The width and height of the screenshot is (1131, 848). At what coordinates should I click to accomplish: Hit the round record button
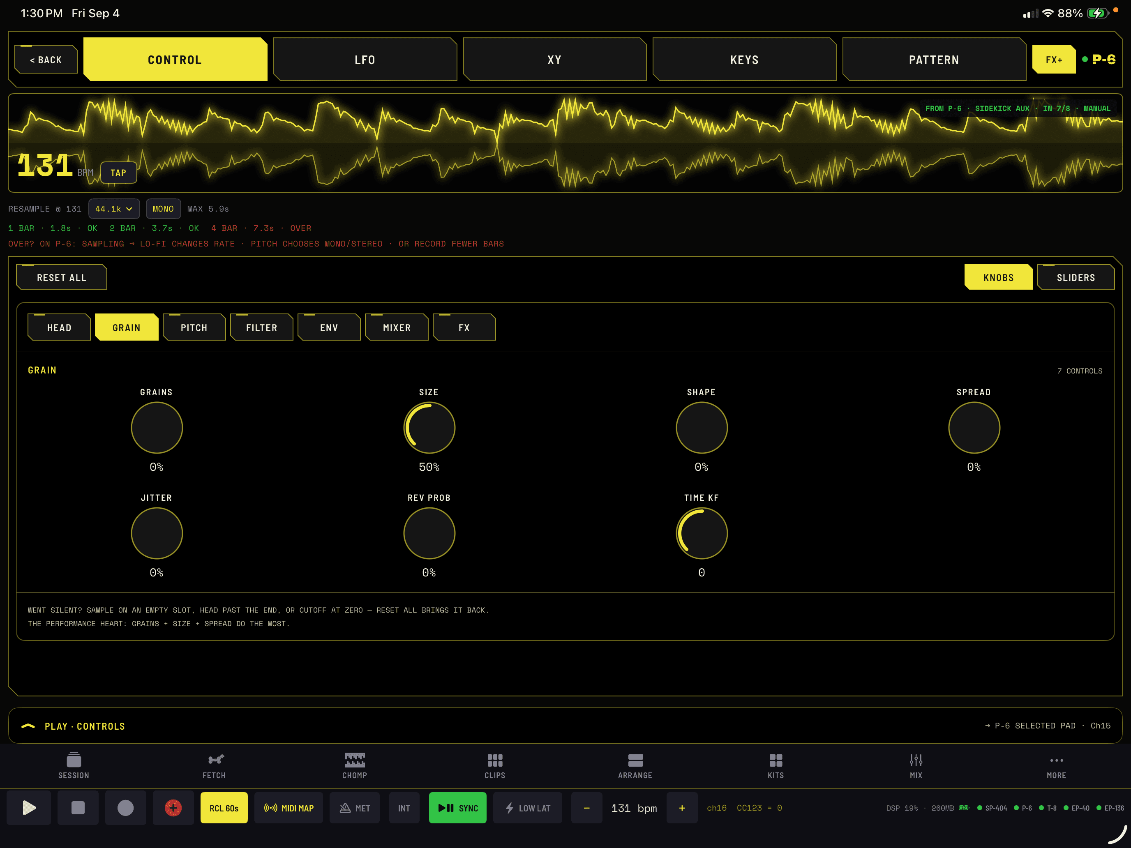coord(125,808)
